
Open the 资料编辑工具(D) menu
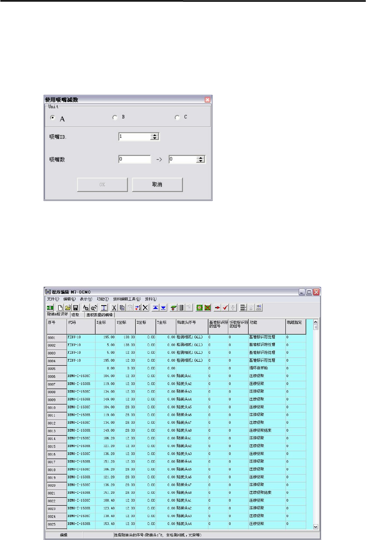pyautogui.click(x=127, y=299)
